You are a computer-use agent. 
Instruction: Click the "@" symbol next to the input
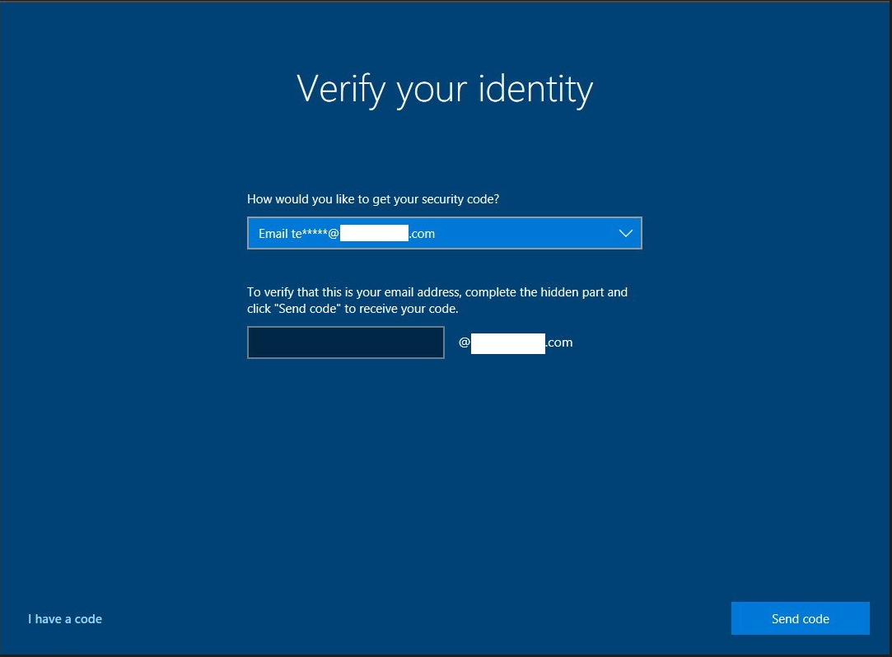(x=464, y=342)
